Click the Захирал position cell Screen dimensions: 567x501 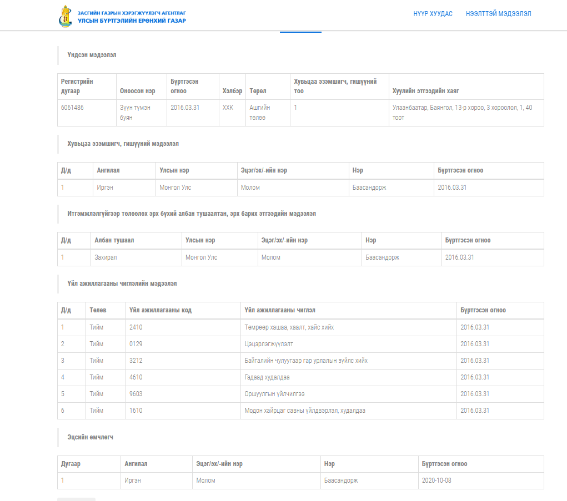(x=106, y=257)
